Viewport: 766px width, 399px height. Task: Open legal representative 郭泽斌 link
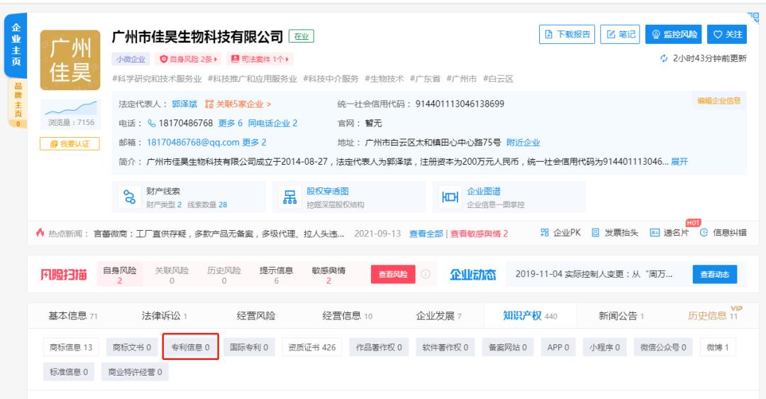[184, 104]
